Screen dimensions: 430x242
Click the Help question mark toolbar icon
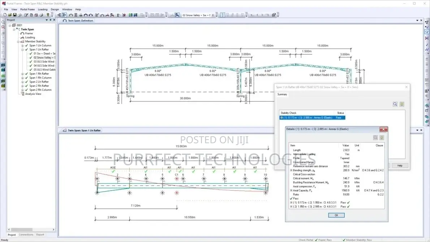pos(48,15)
